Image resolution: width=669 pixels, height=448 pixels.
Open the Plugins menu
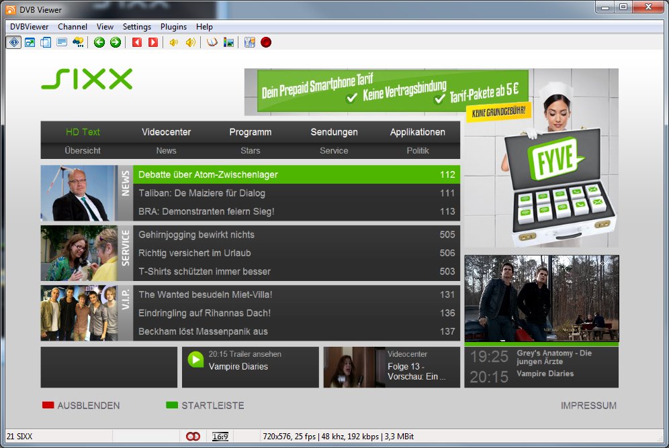pyautogui.click(x=173, y=27)
